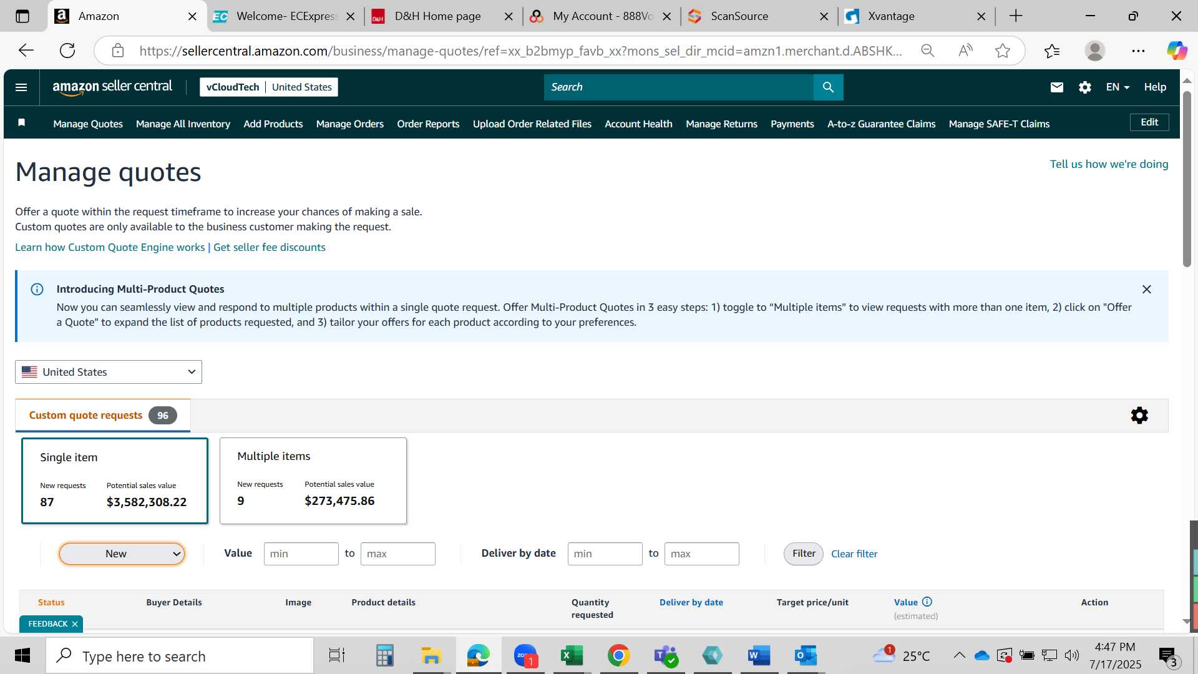Click the info icon in the banner
Screen dimensions: 1198x674
coord(37,289)
